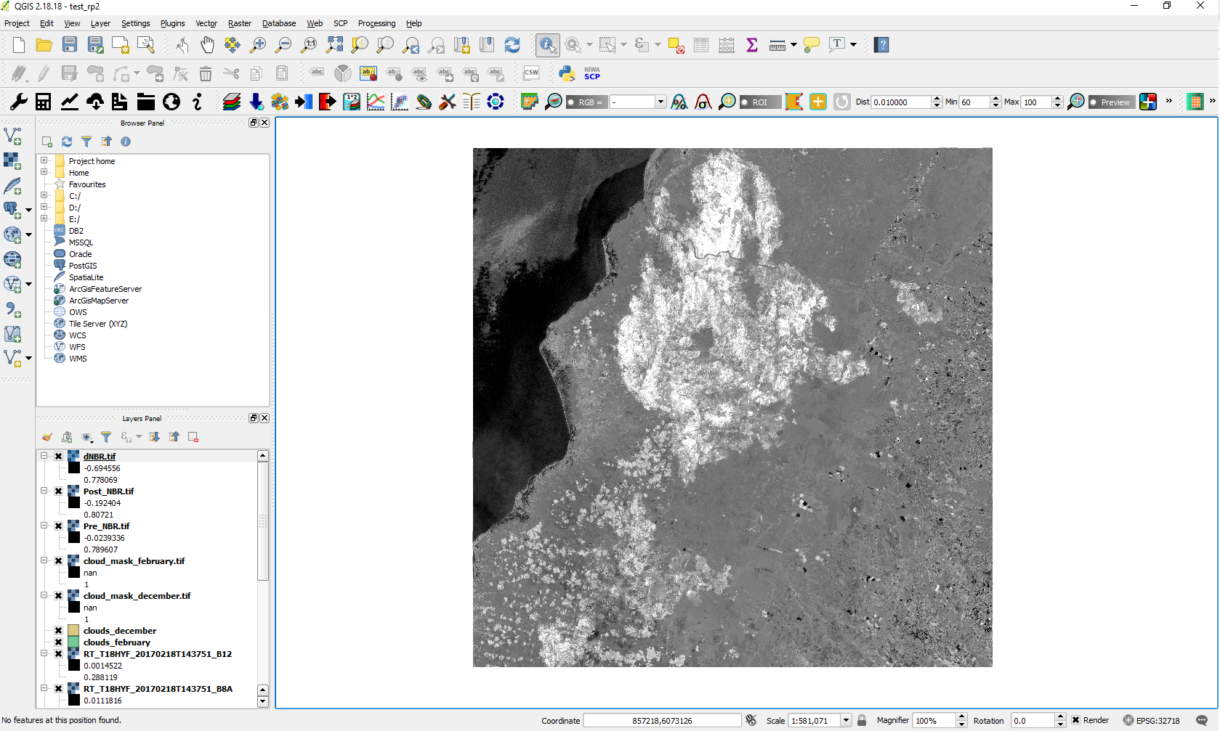1220x731 pixels.
Task: Open the Python console icon
Action: tap(567, 73)
